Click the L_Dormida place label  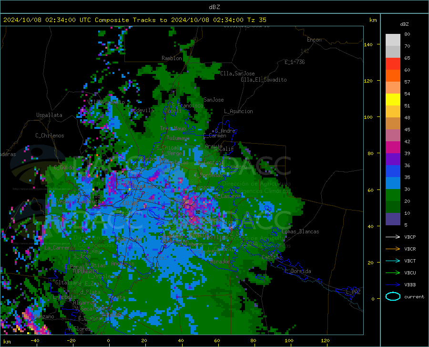coord(297,271)
